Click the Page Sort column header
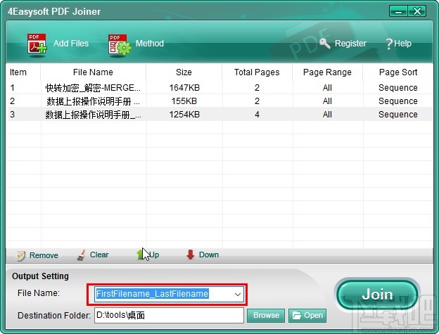The image size is (439, 334). click(398, 72)
